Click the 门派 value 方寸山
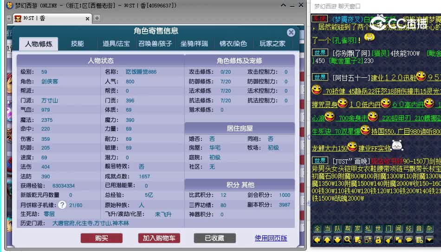441x252 pixels. [50, 101]
